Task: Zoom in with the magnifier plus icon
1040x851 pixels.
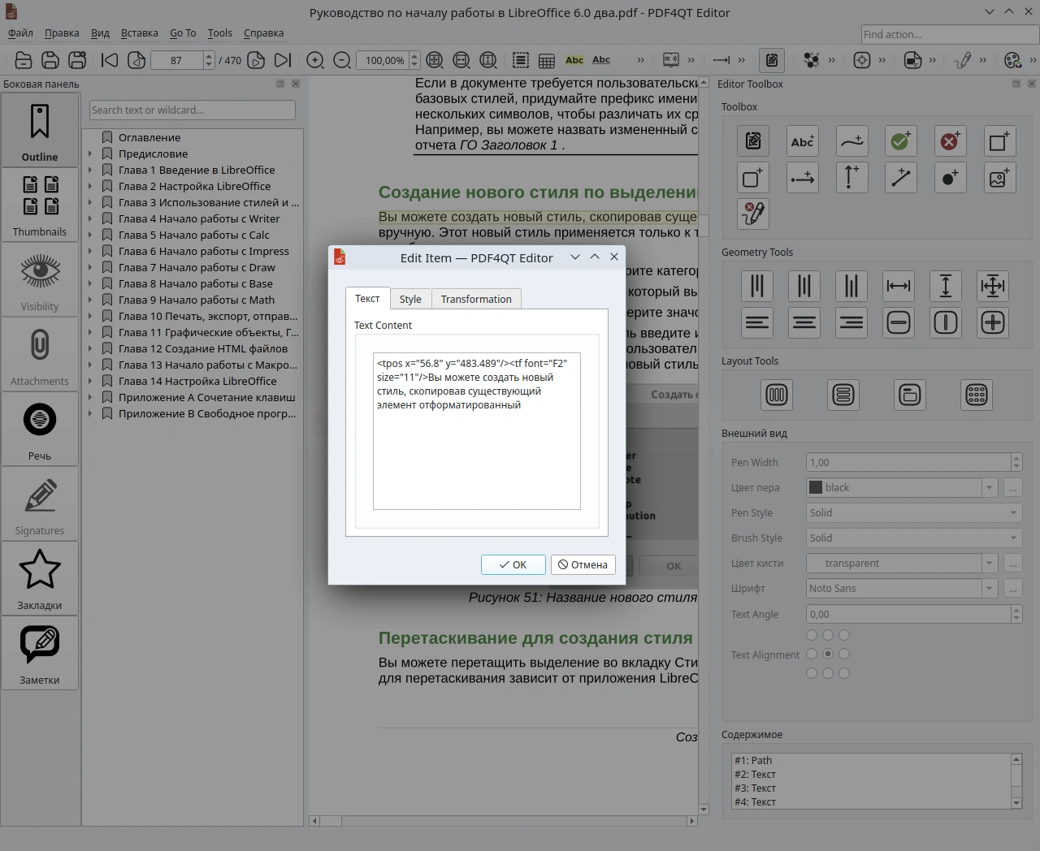Action: [x=315, y=60]
